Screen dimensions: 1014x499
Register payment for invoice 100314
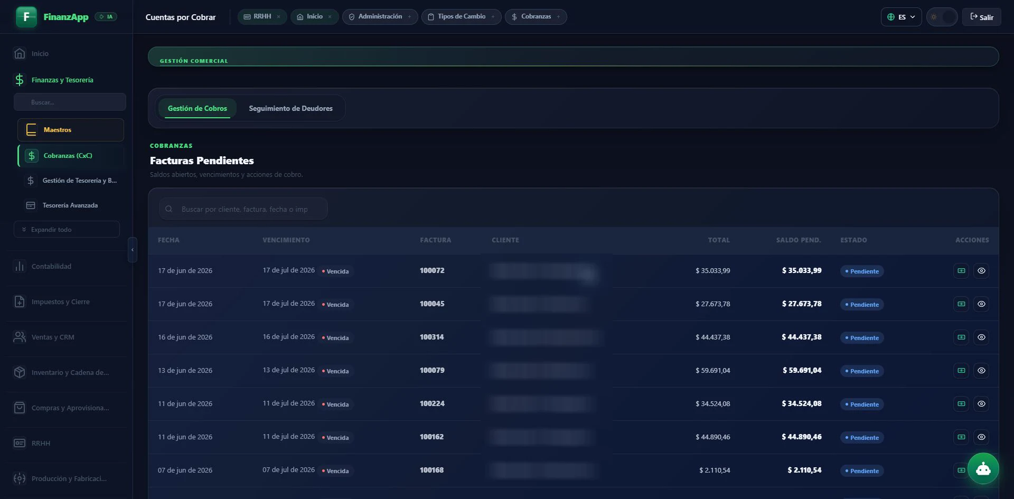(961, 337)
